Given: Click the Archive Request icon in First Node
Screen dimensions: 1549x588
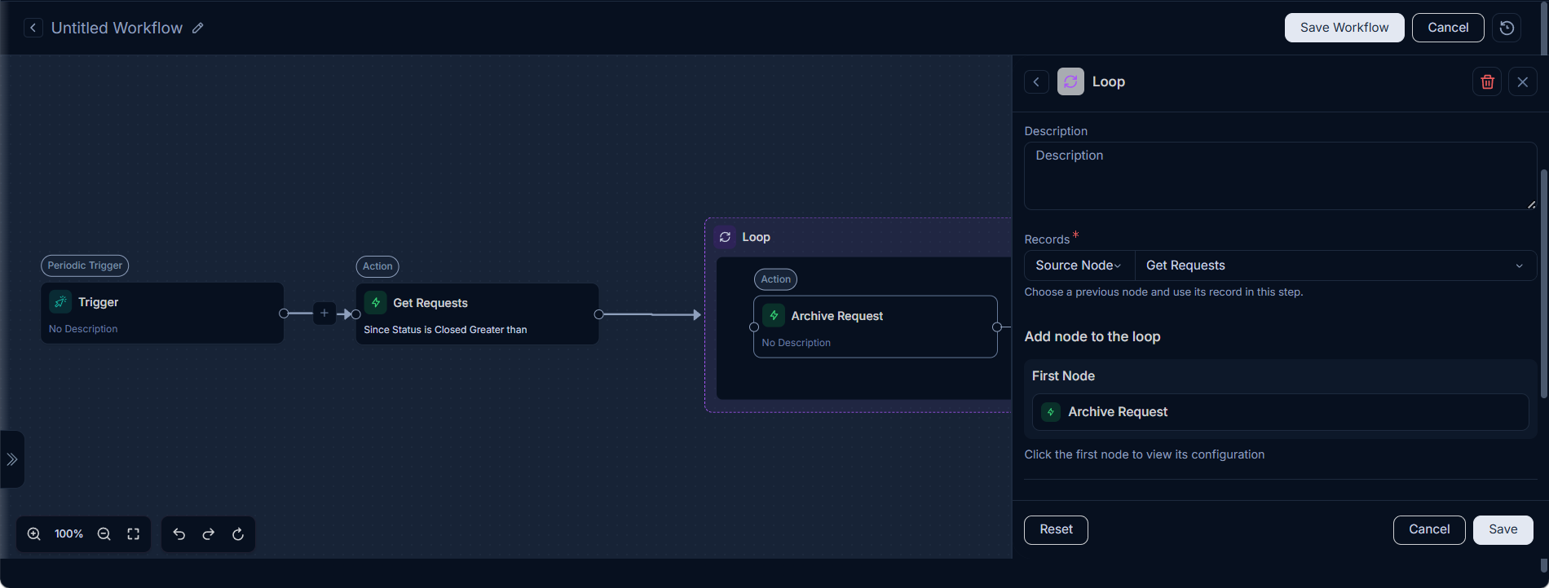Looking at the screenshot, I should [x=1051, y=412].
